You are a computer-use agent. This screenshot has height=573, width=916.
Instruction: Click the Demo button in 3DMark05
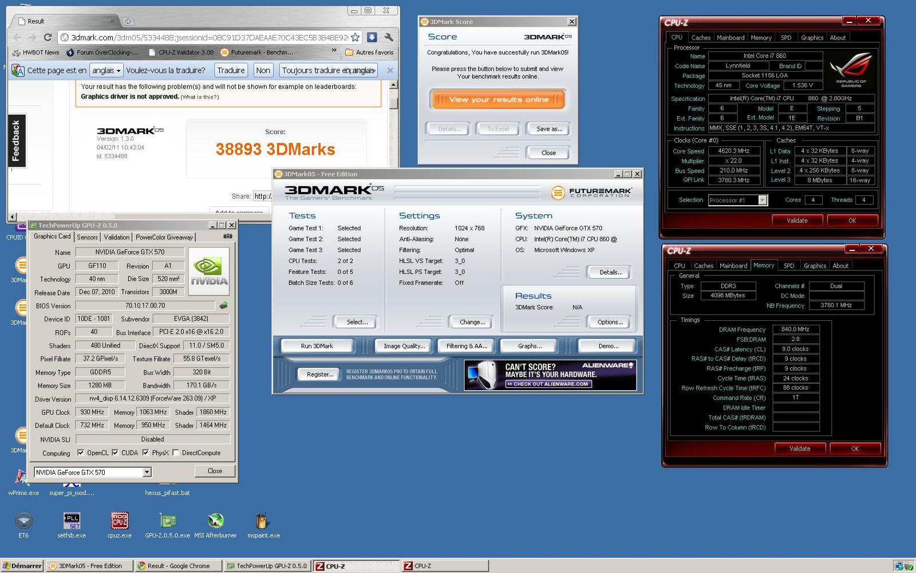[x=608, y=346]
